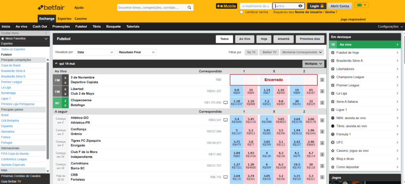Click info icon for Atlético-GO match
The width and height of the screenshot is (405, 184).
[322, 120]
